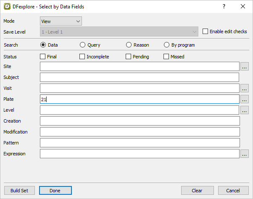The width and height of the screenshot is (253, 199).
Task: Choose the Reason search option
Action: (x=129, y=45)
